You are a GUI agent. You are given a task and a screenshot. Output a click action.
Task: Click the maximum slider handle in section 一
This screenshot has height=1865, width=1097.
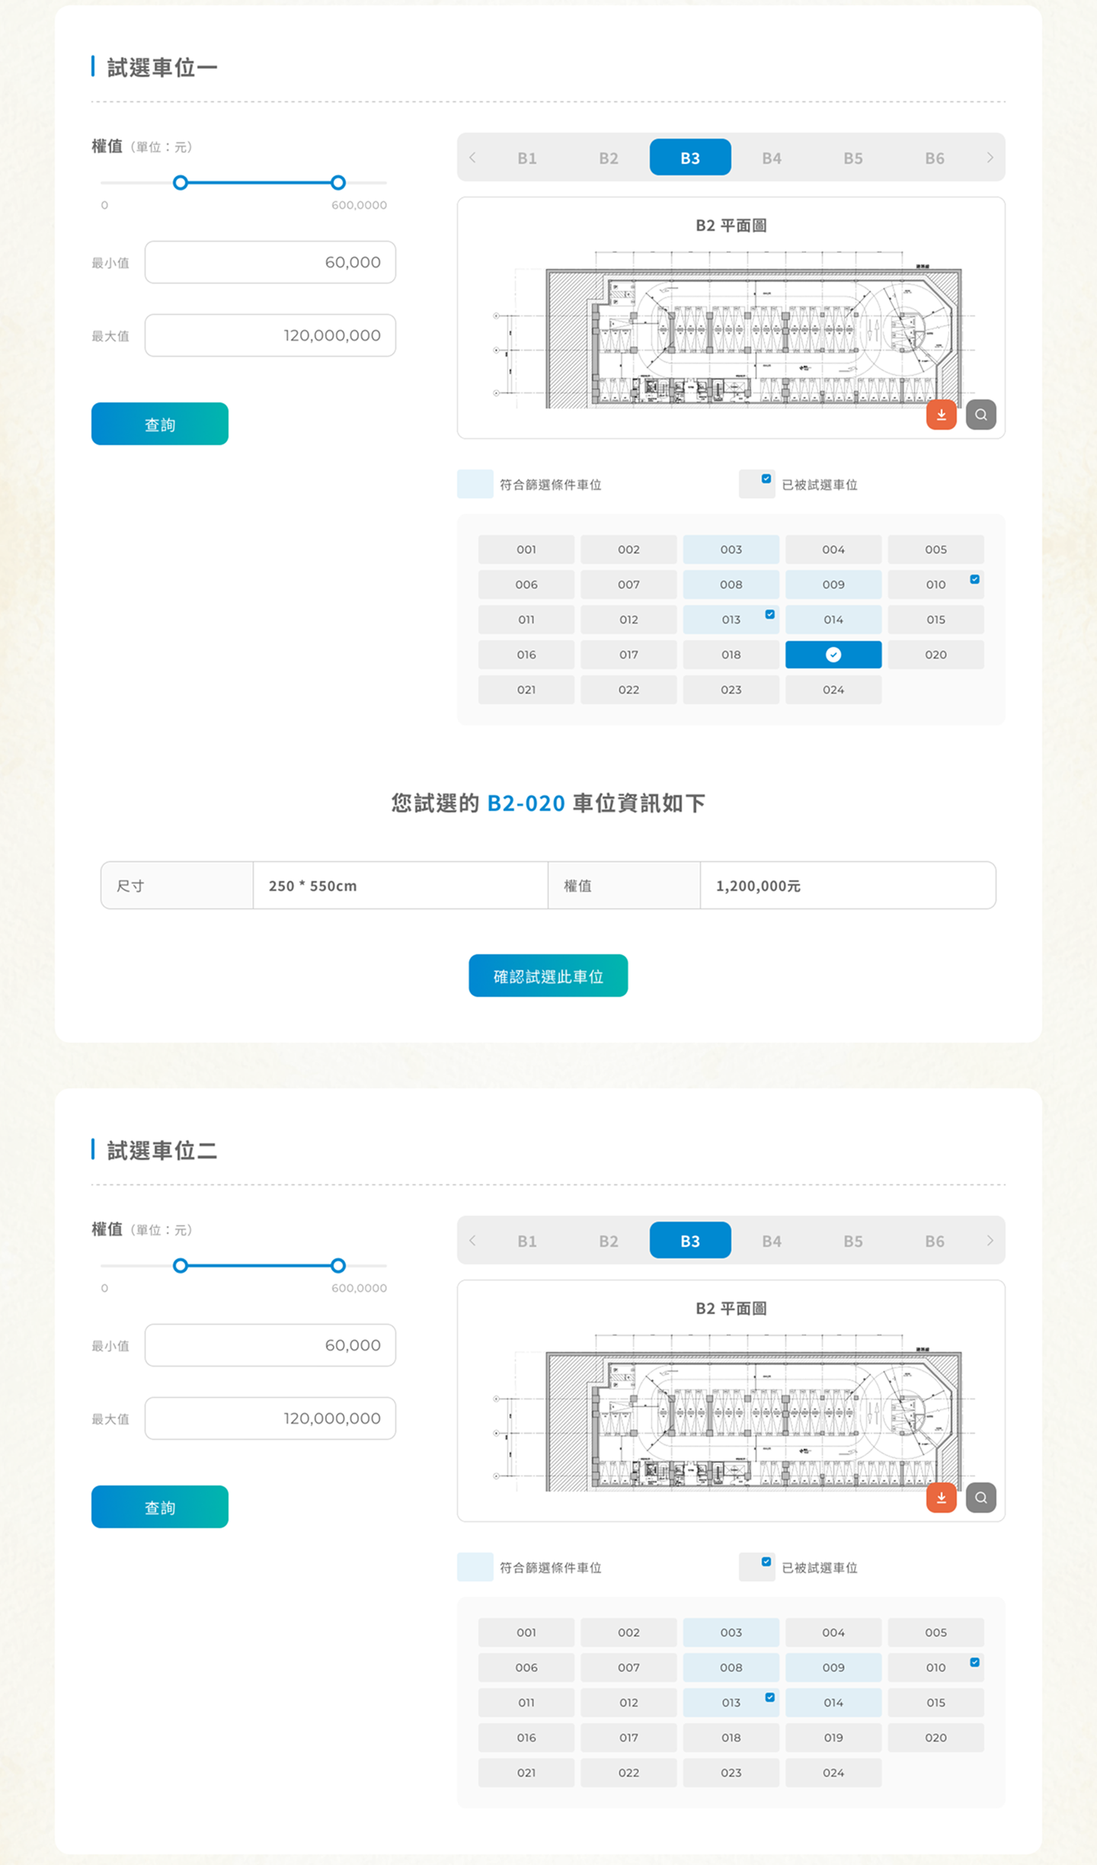click(x=338, y=183)
